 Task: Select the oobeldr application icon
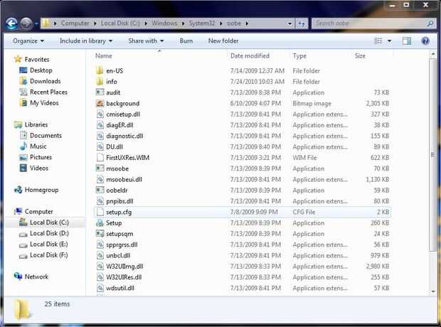(x=100, y=190)
